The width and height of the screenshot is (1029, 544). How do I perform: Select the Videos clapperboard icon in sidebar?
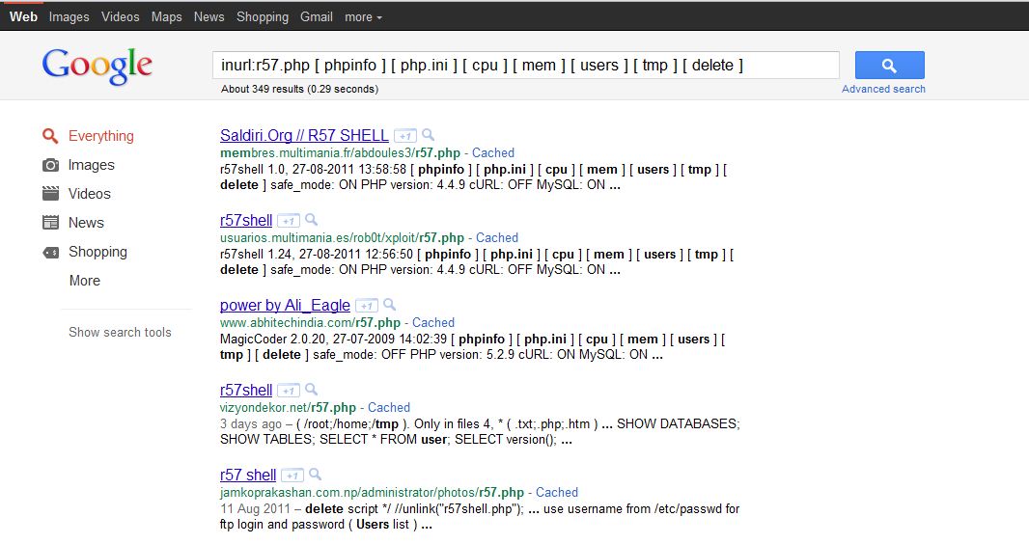point(50,193)
